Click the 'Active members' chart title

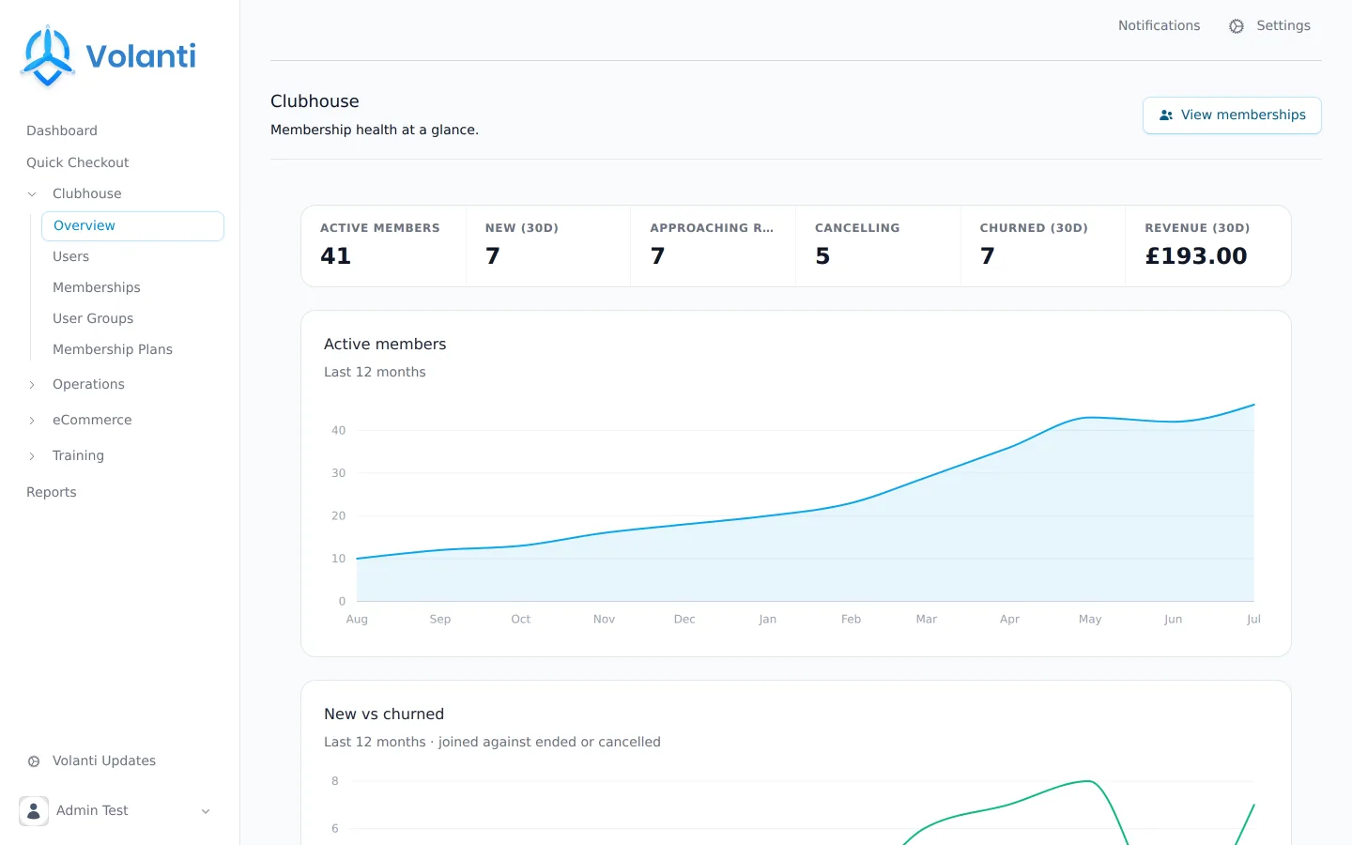pyautogui.click(x=385, y=345)
